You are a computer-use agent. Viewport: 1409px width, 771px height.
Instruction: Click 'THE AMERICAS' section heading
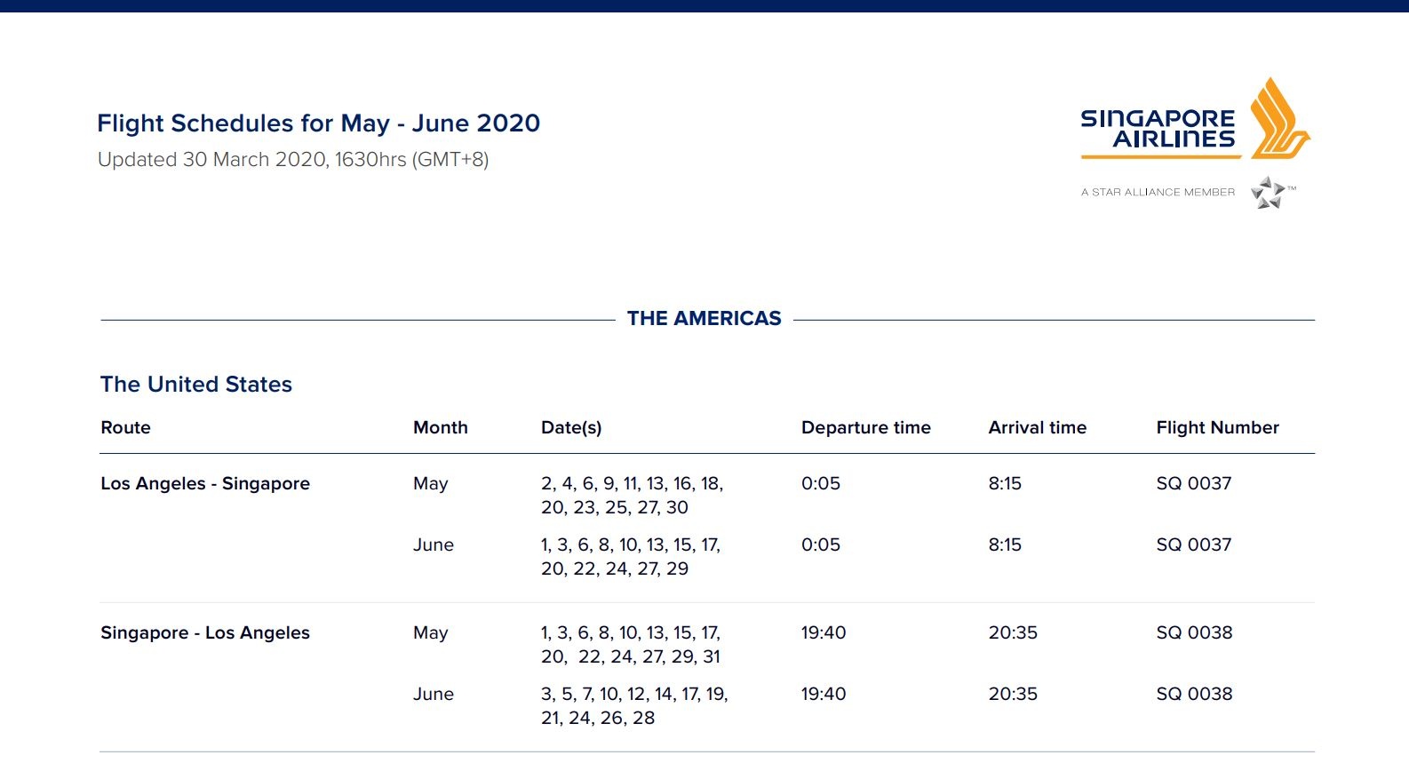704,319
